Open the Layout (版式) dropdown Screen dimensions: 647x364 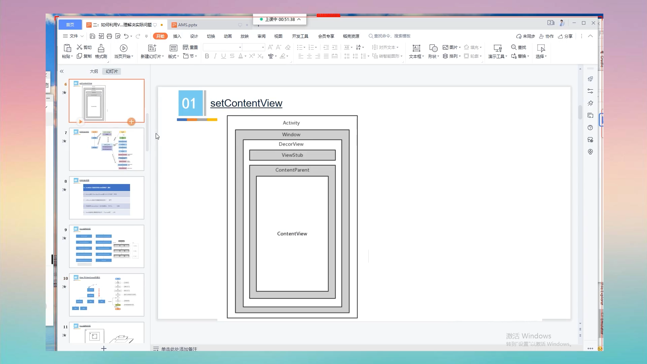[174, 56]
